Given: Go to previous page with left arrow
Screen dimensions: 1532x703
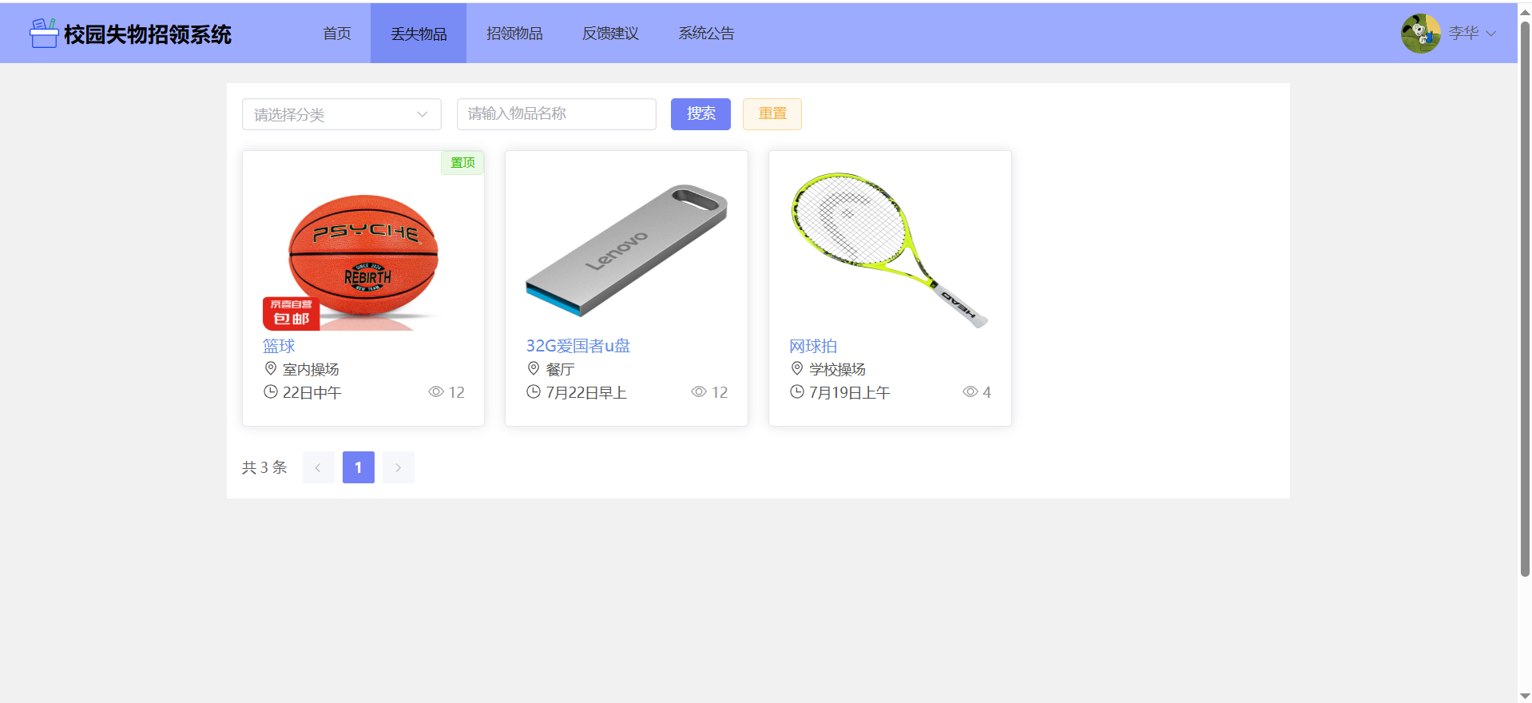Looking at the screenshot, I should (318, 467).
